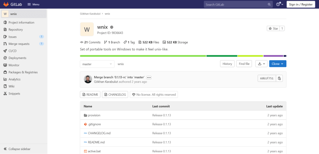Click the Issues count badge
Image resolution: width=319 pixels, height=154 pixels.
click(x=41, y=37)
